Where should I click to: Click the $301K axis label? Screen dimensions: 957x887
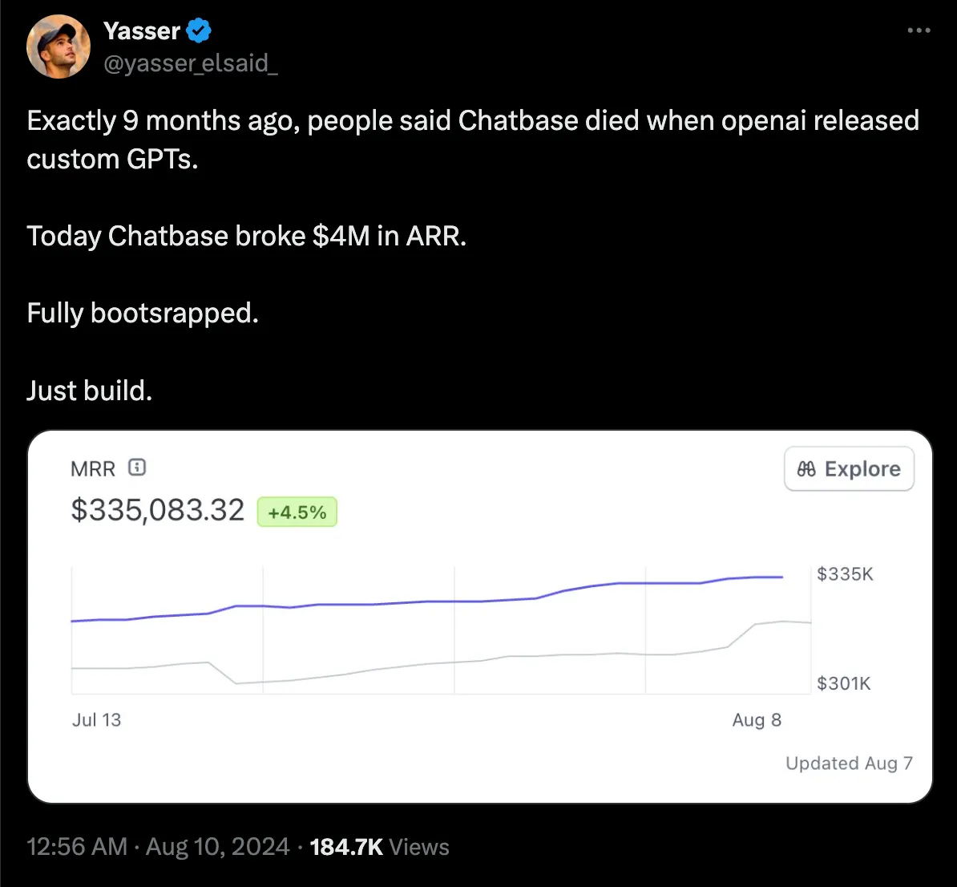click(x=843, y=683)
